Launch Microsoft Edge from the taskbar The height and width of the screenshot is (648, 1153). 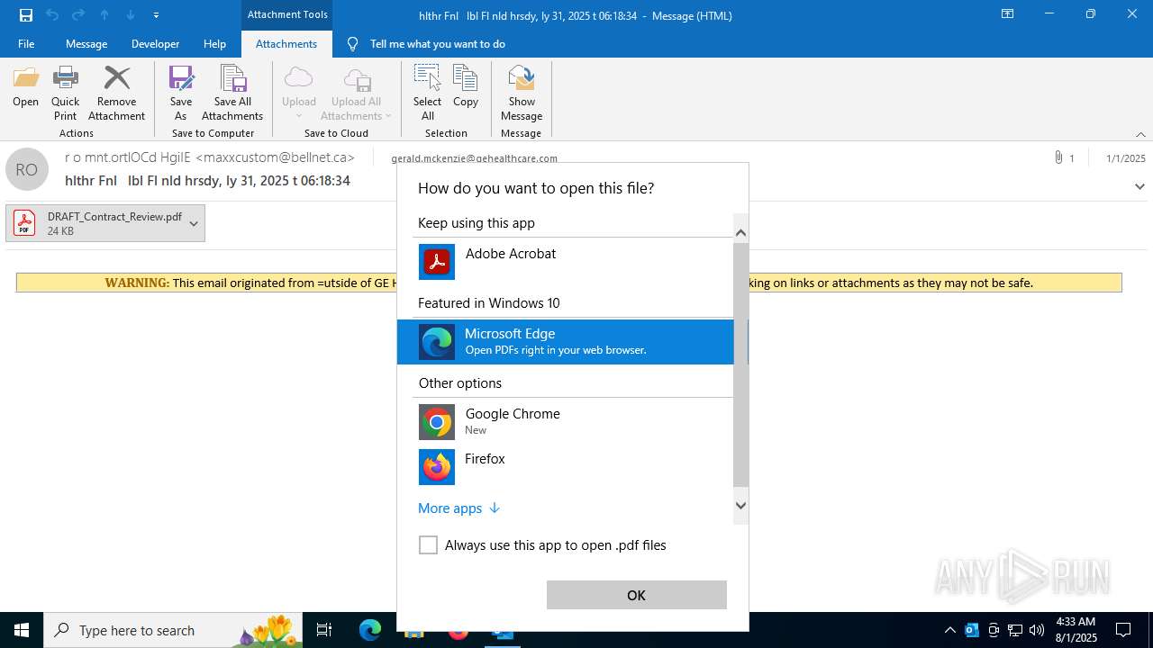point(370,630)
